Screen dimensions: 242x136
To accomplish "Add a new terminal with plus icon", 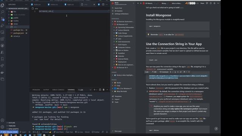I will pyautogui.click(x=94, y=90).
